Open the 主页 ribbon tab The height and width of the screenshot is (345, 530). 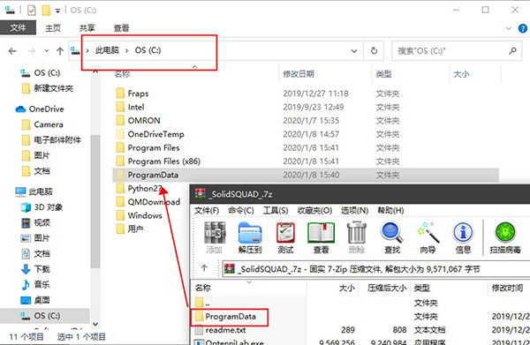coord(53,28)
